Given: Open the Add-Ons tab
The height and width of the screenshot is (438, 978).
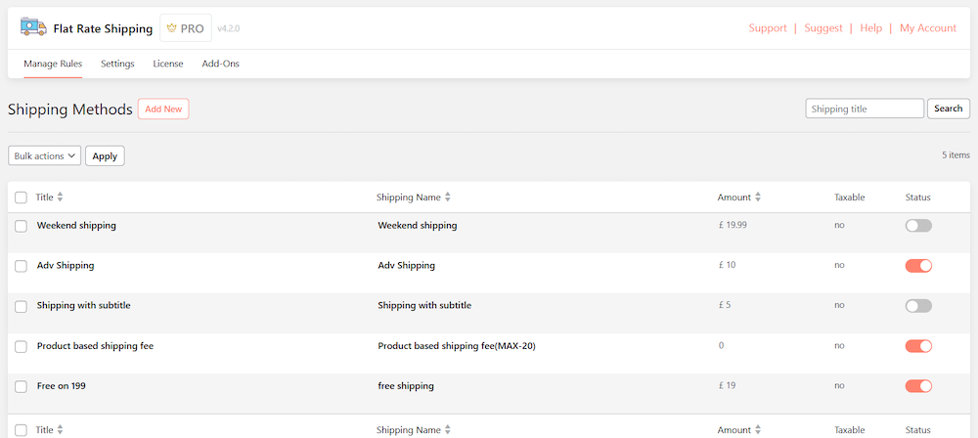Looking at the screenshot, I should click(220, 64).
